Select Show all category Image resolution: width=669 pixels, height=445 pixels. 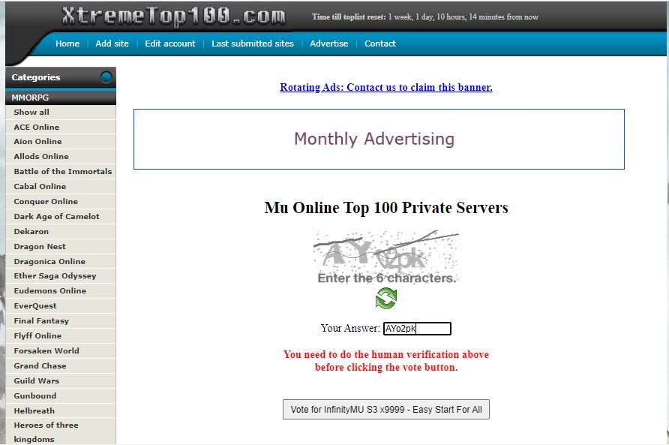[61, 113]
